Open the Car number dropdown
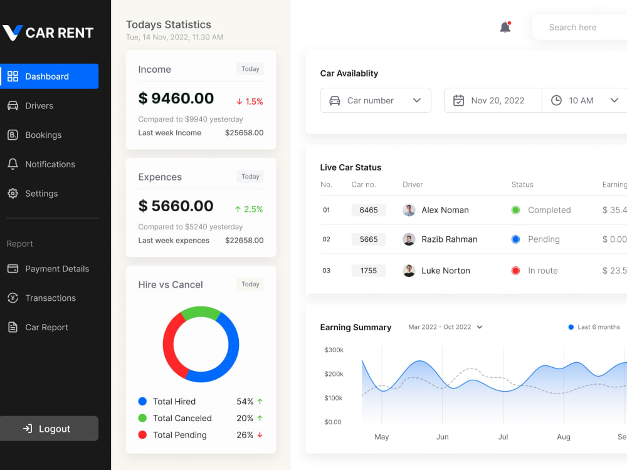The image size is (627, 470). click(376, 100)
